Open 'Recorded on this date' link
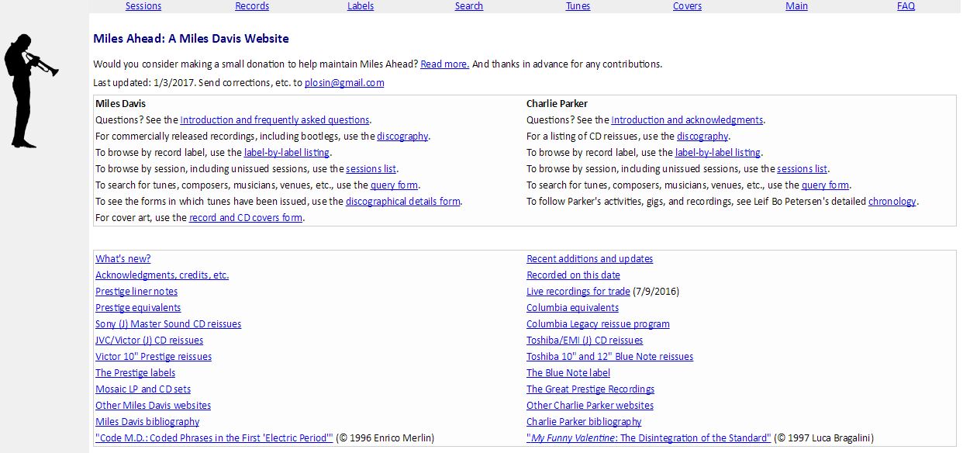 pos(573,275)
